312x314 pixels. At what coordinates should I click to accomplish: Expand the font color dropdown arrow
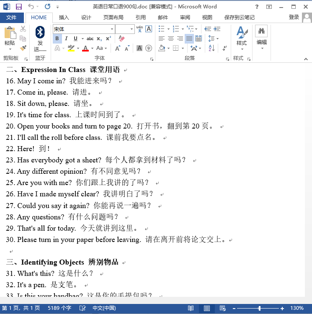92,48
